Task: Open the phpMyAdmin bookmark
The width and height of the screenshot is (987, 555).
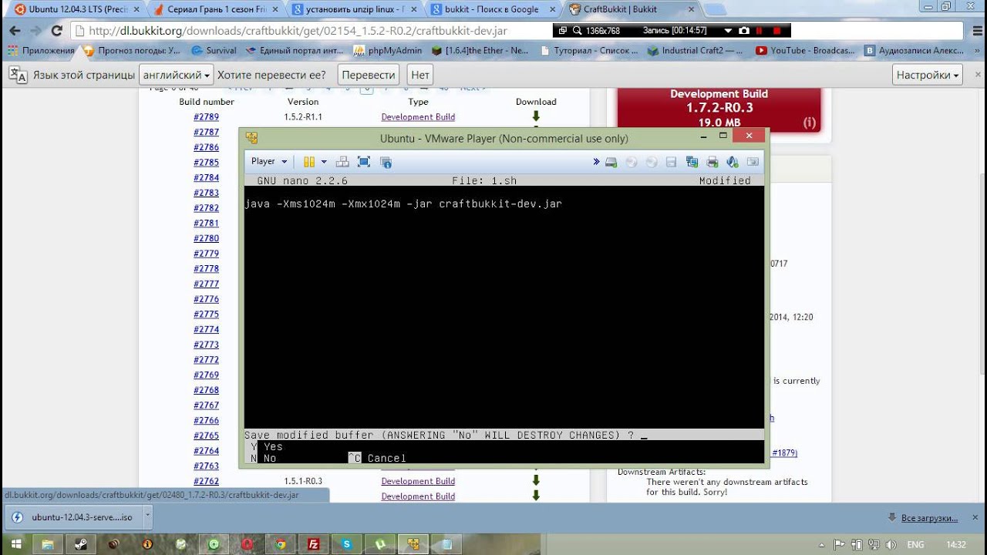Action: coord(388,51)
